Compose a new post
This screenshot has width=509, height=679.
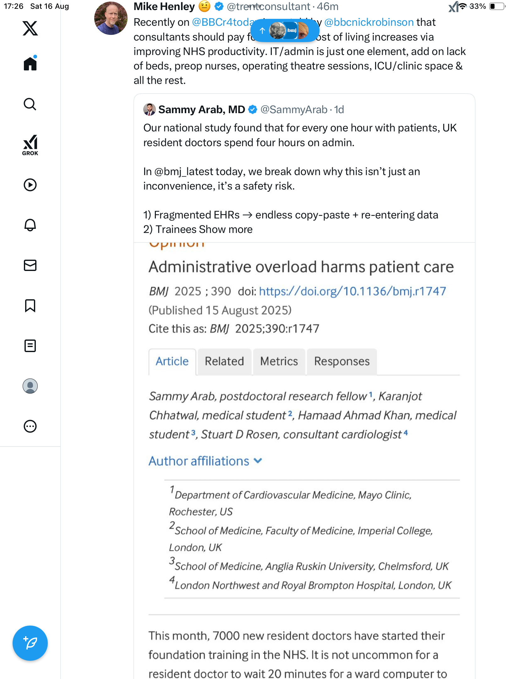click(x=30, y=643)
